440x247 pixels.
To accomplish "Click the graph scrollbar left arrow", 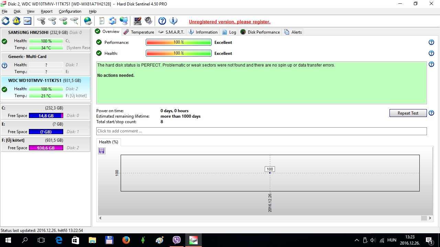I will 100,218.
